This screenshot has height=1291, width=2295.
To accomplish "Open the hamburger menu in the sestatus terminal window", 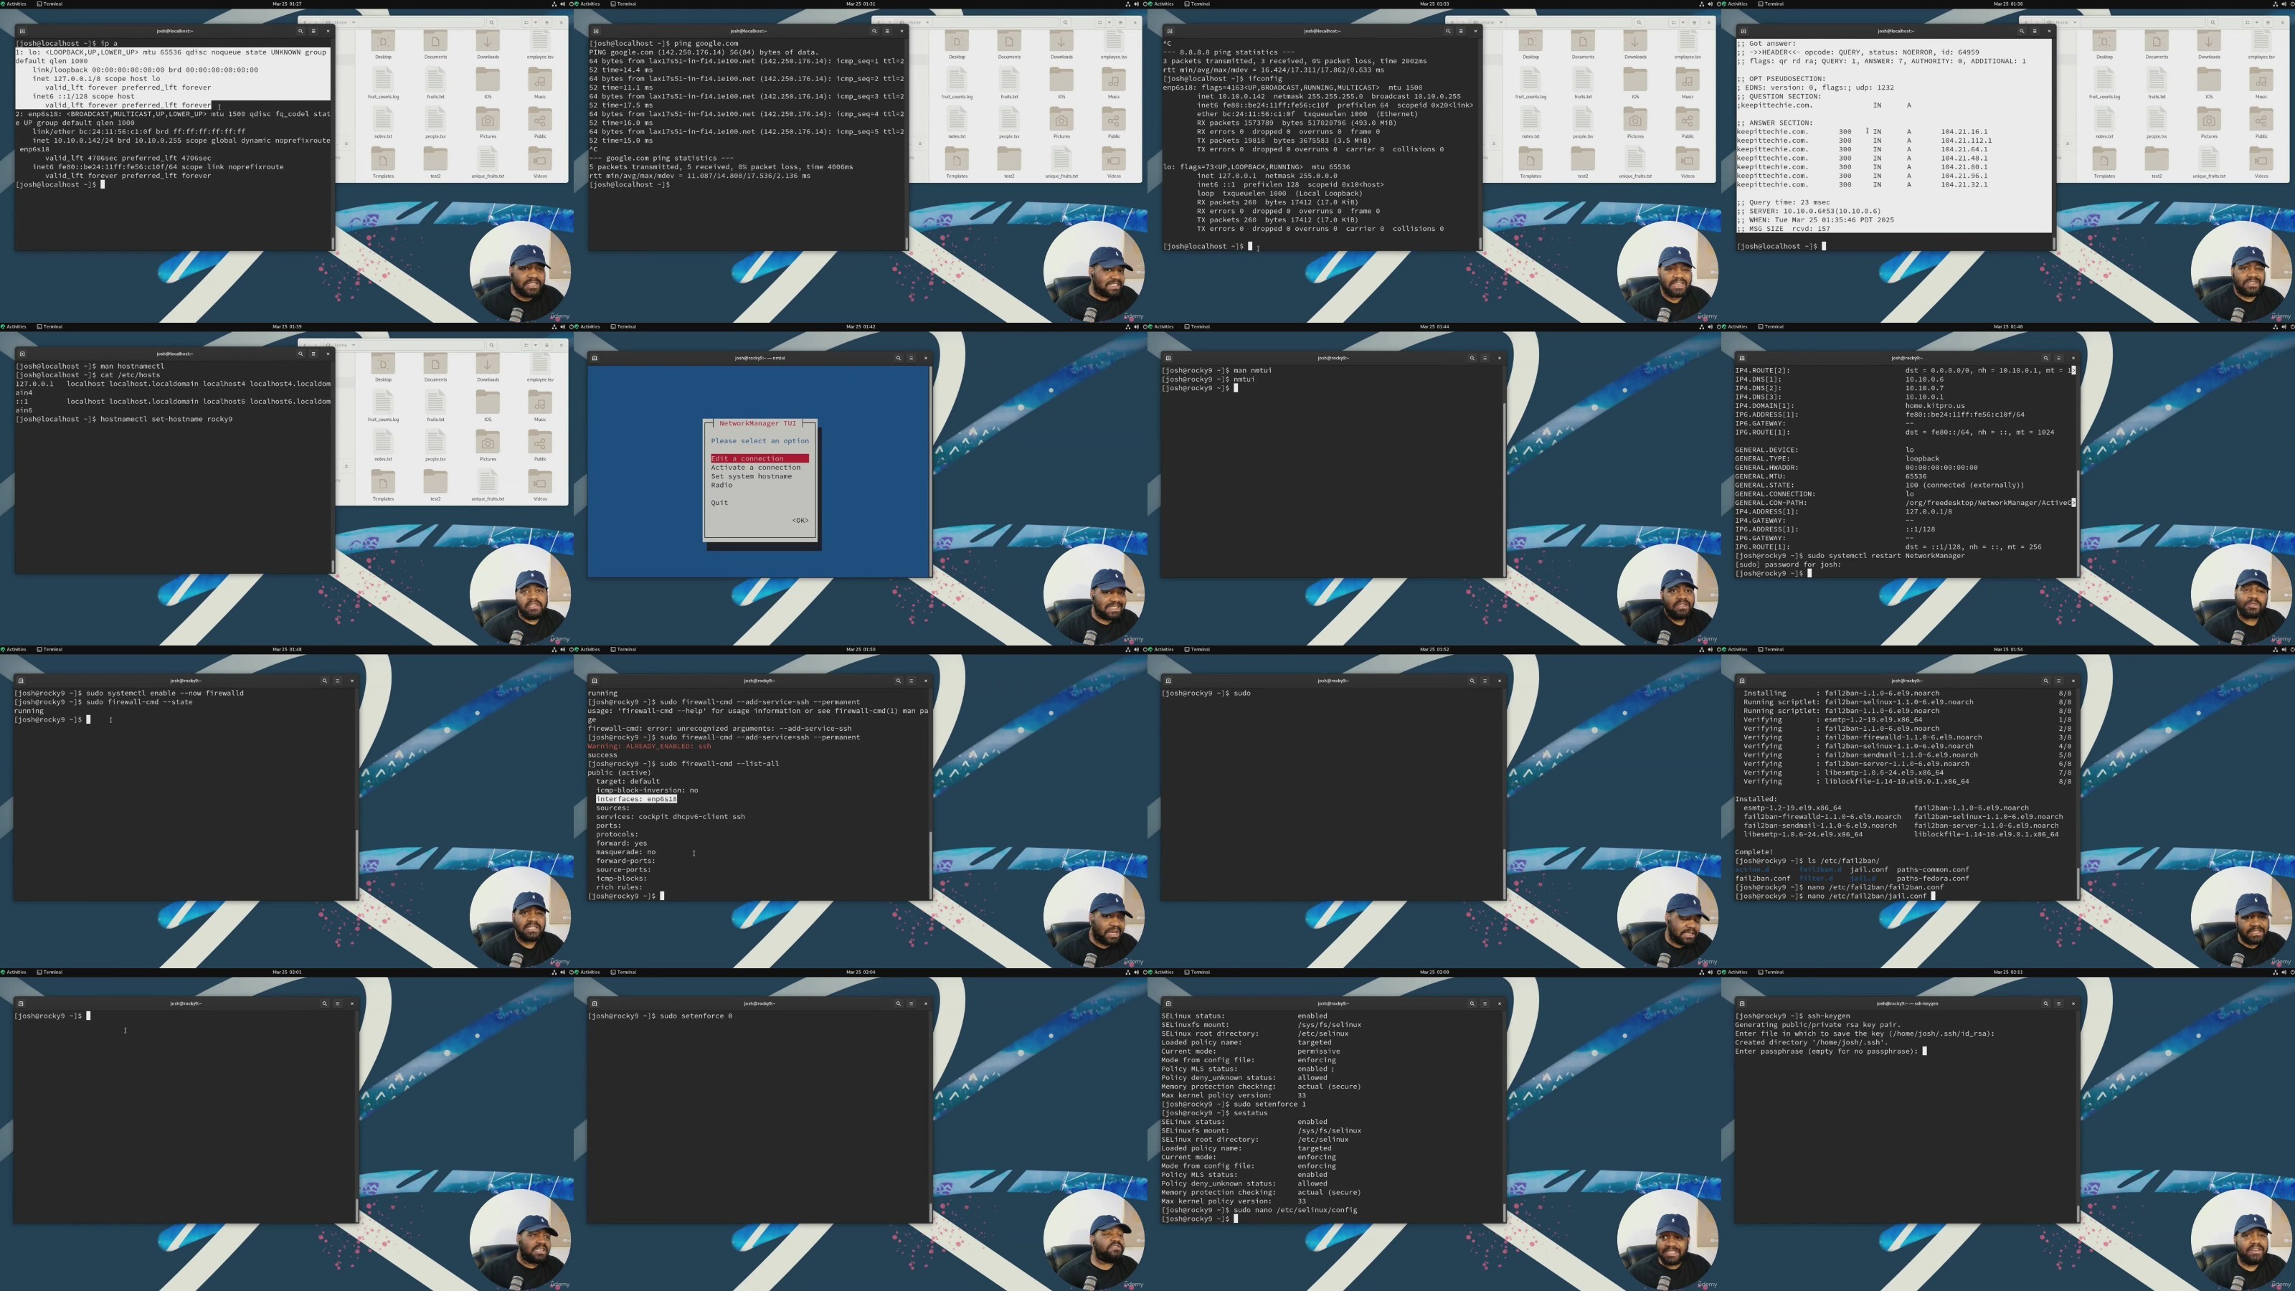I will 1485,1003.
